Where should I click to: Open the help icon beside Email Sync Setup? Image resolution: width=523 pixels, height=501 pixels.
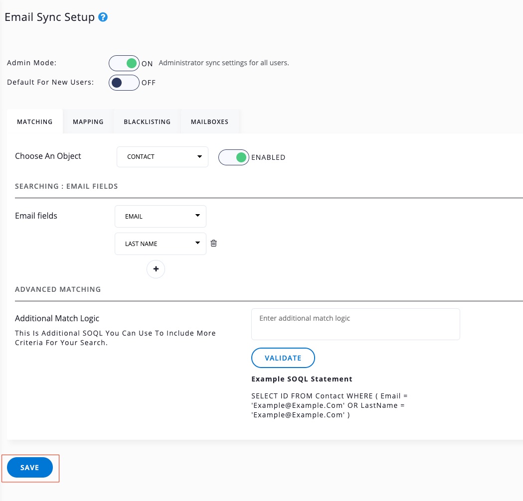(x=103, y=17)
